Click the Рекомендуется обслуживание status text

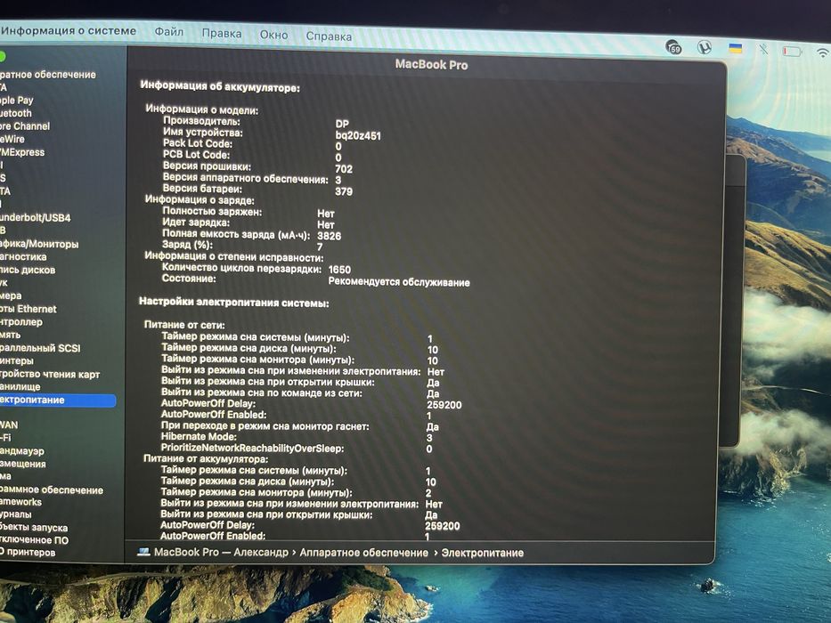[399, 282]
